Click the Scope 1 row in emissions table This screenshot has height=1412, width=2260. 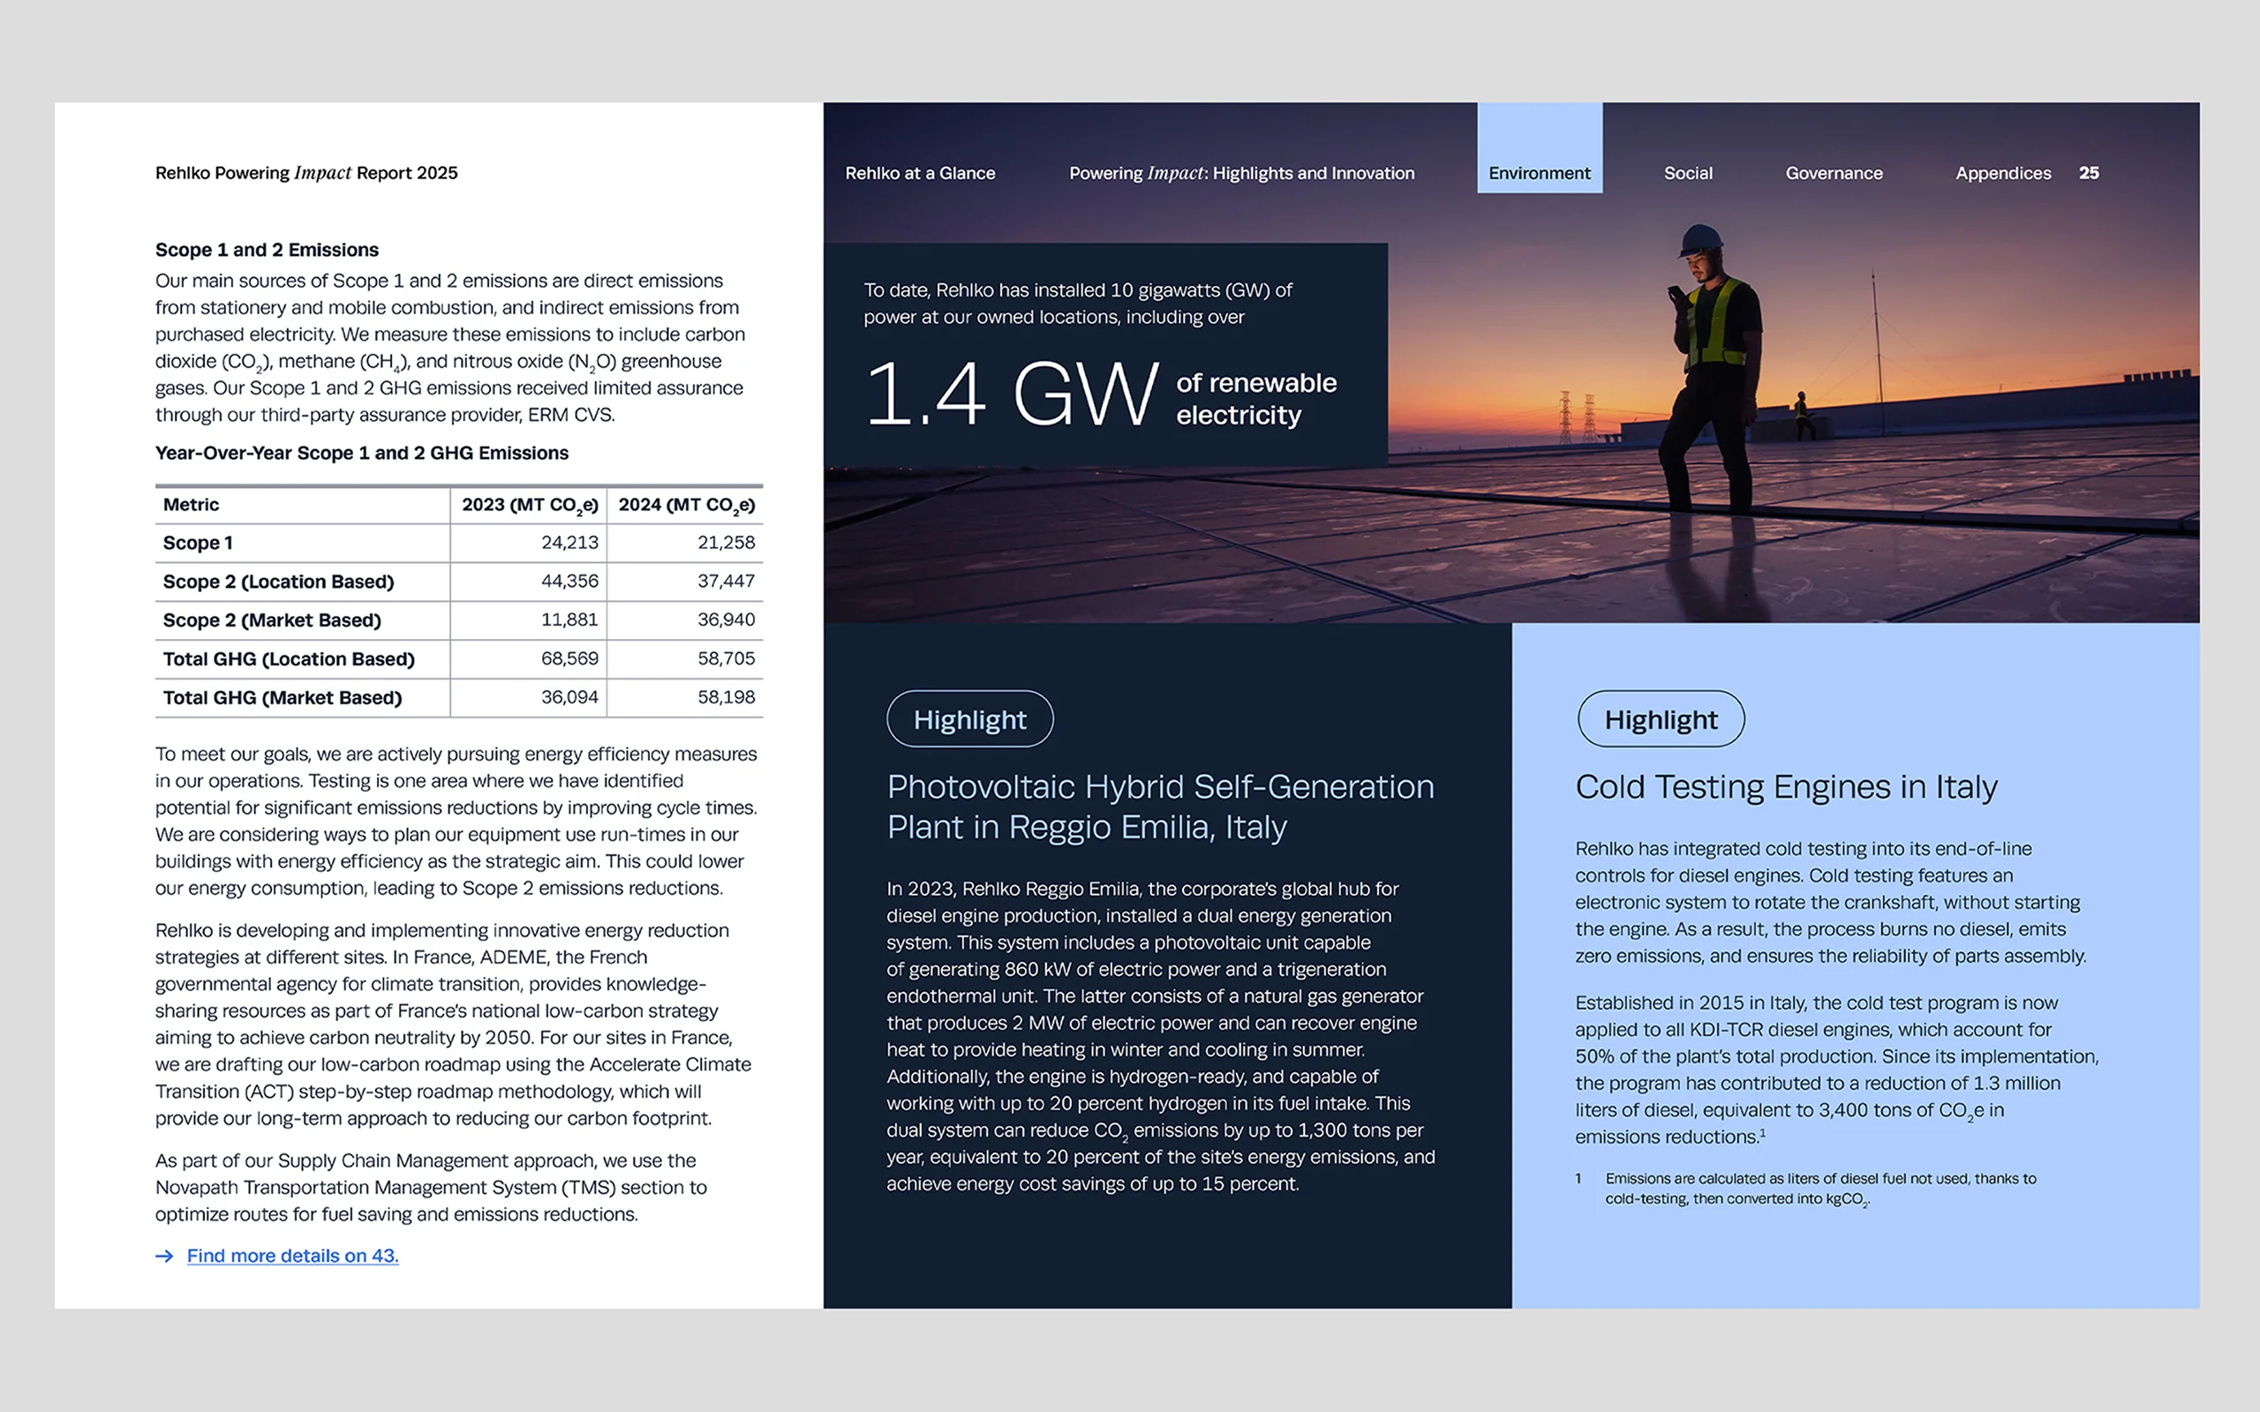coord(198,543)
